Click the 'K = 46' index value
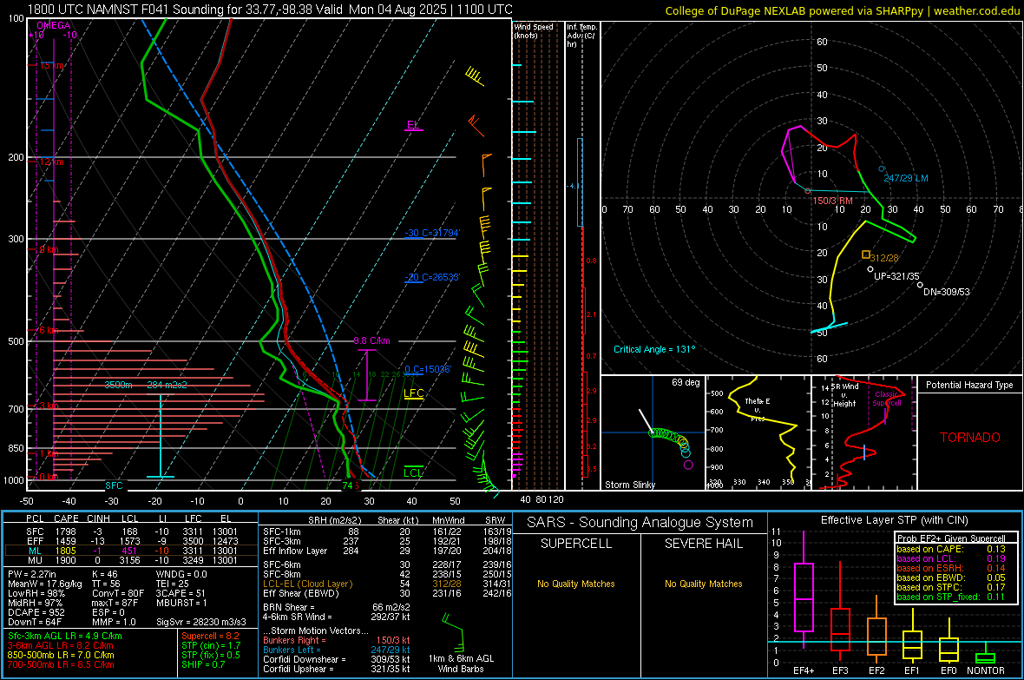Viewport: 1024px width, 680px height. point(104,574)
